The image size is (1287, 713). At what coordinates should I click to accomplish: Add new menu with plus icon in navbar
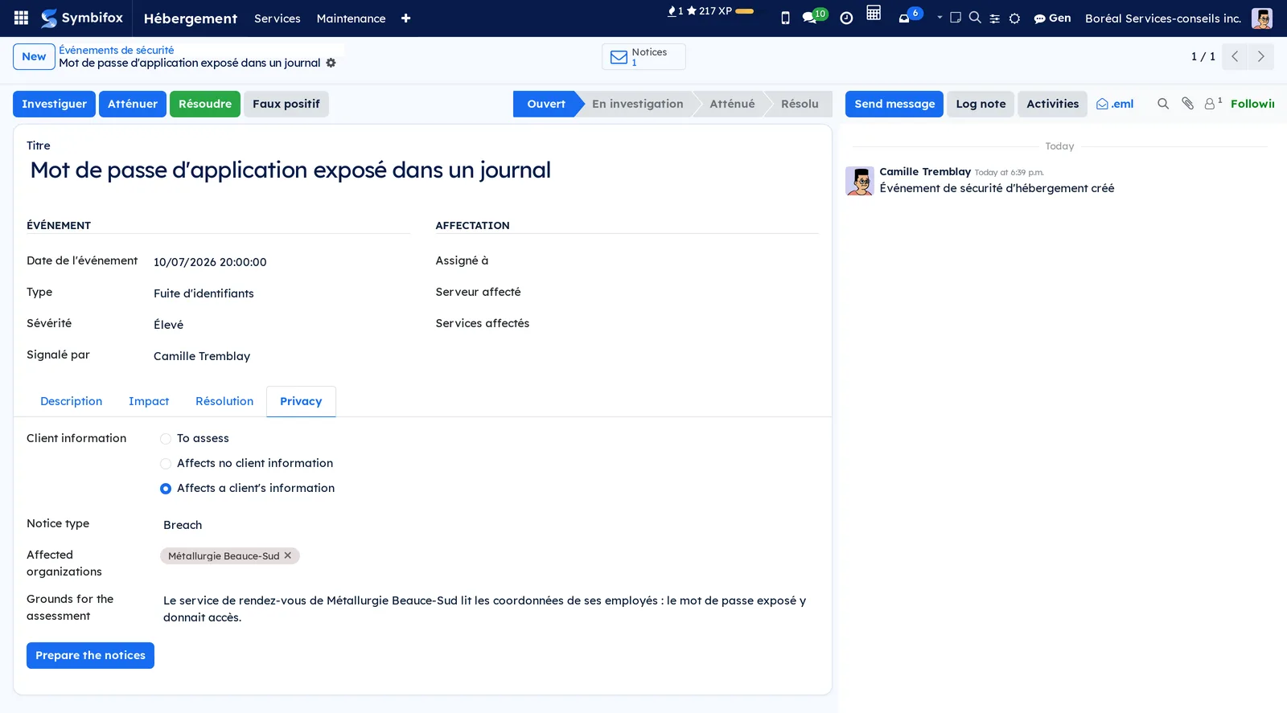pos(405,18)
